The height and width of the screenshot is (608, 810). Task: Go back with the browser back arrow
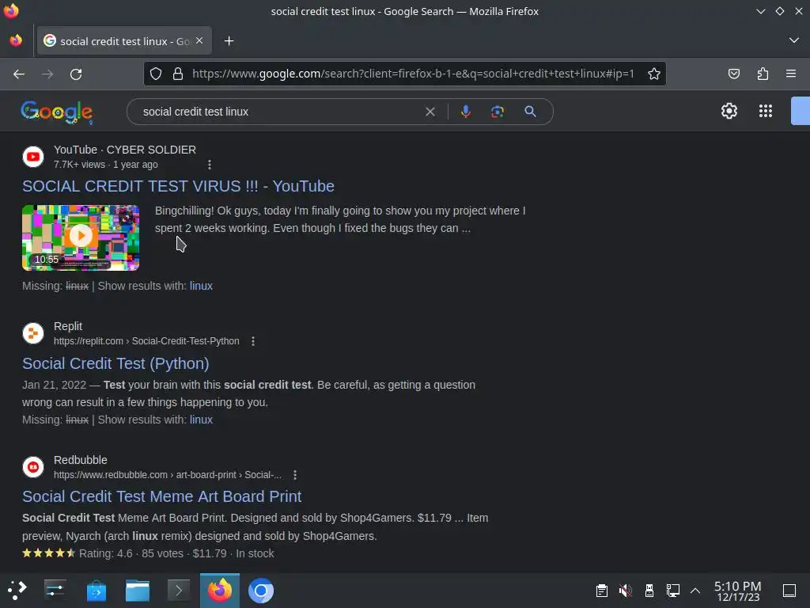point(19,74)
